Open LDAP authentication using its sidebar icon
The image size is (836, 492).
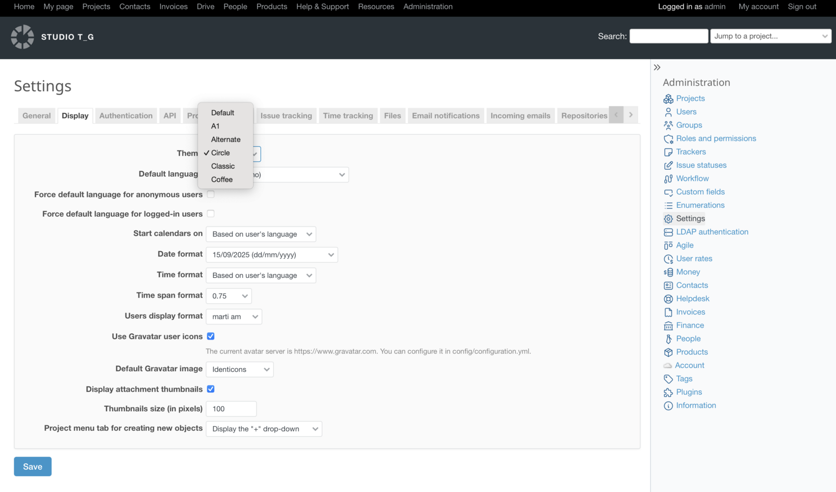669,231
